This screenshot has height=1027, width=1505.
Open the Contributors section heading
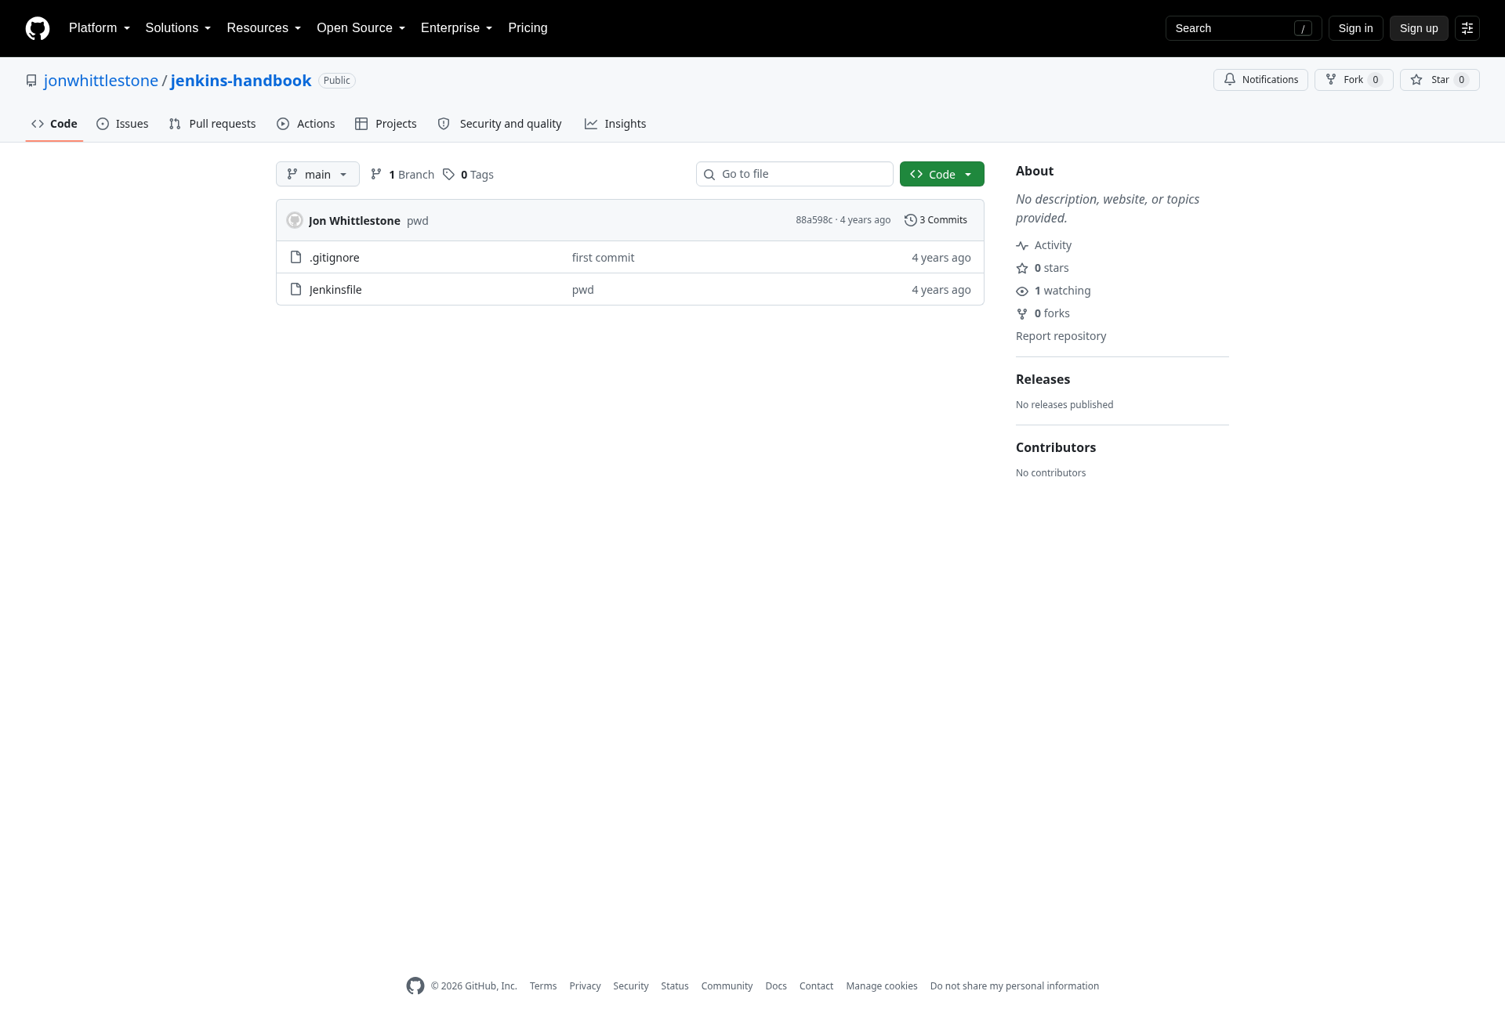point(1056,447)
